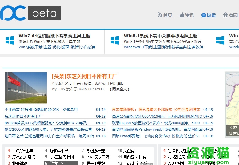Open 主题 in the Win7 link row

47,47
